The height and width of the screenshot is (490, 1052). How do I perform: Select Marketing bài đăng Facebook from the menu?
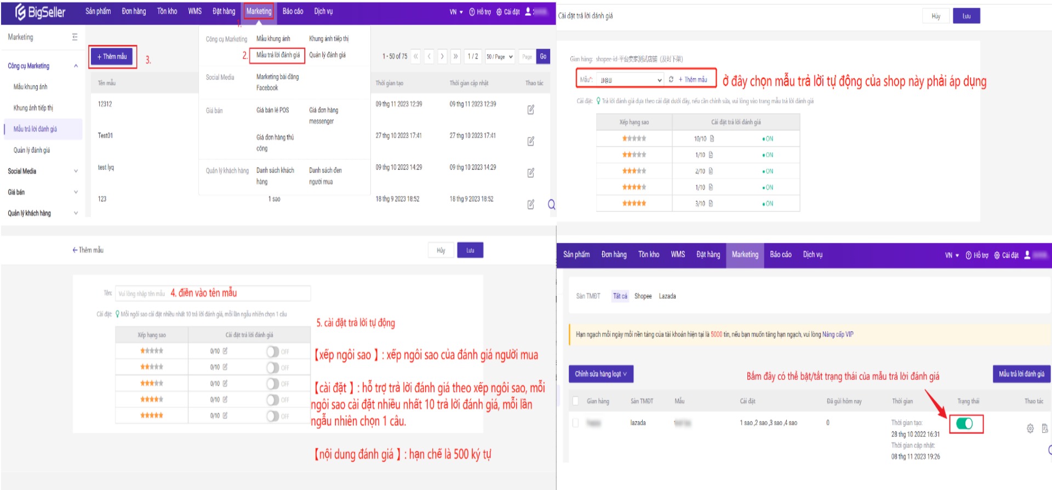click(x=277, y=82)
